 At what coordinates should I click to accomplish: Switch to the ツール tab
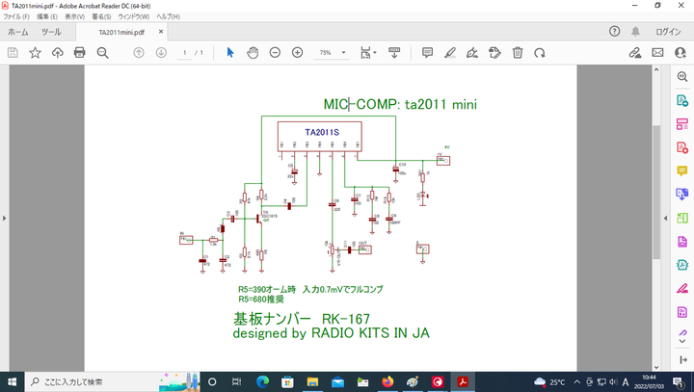point(51,32)
